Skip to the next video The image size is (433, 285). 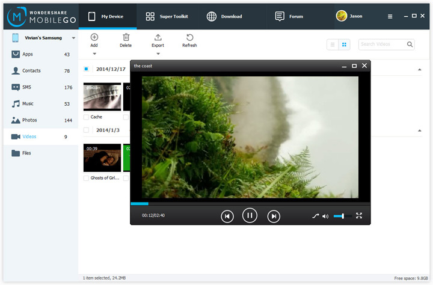tap(274, 216)
